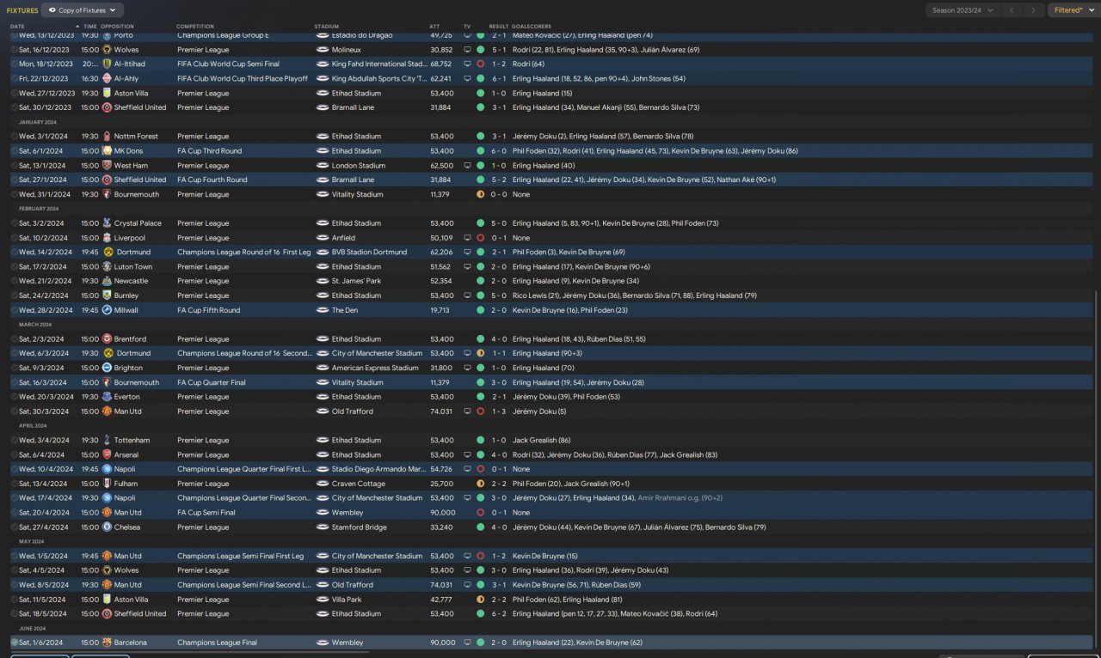Click the Al-Ahly club badge
Screen dimensions: 1101x658
point(107,78)
